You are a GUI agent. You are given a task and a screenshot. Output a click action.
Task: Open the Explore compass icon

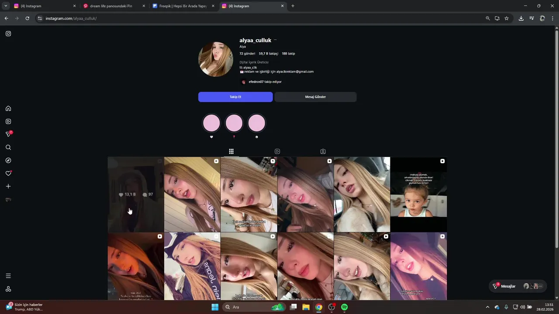pyautogui.click(x=8, y=160)
